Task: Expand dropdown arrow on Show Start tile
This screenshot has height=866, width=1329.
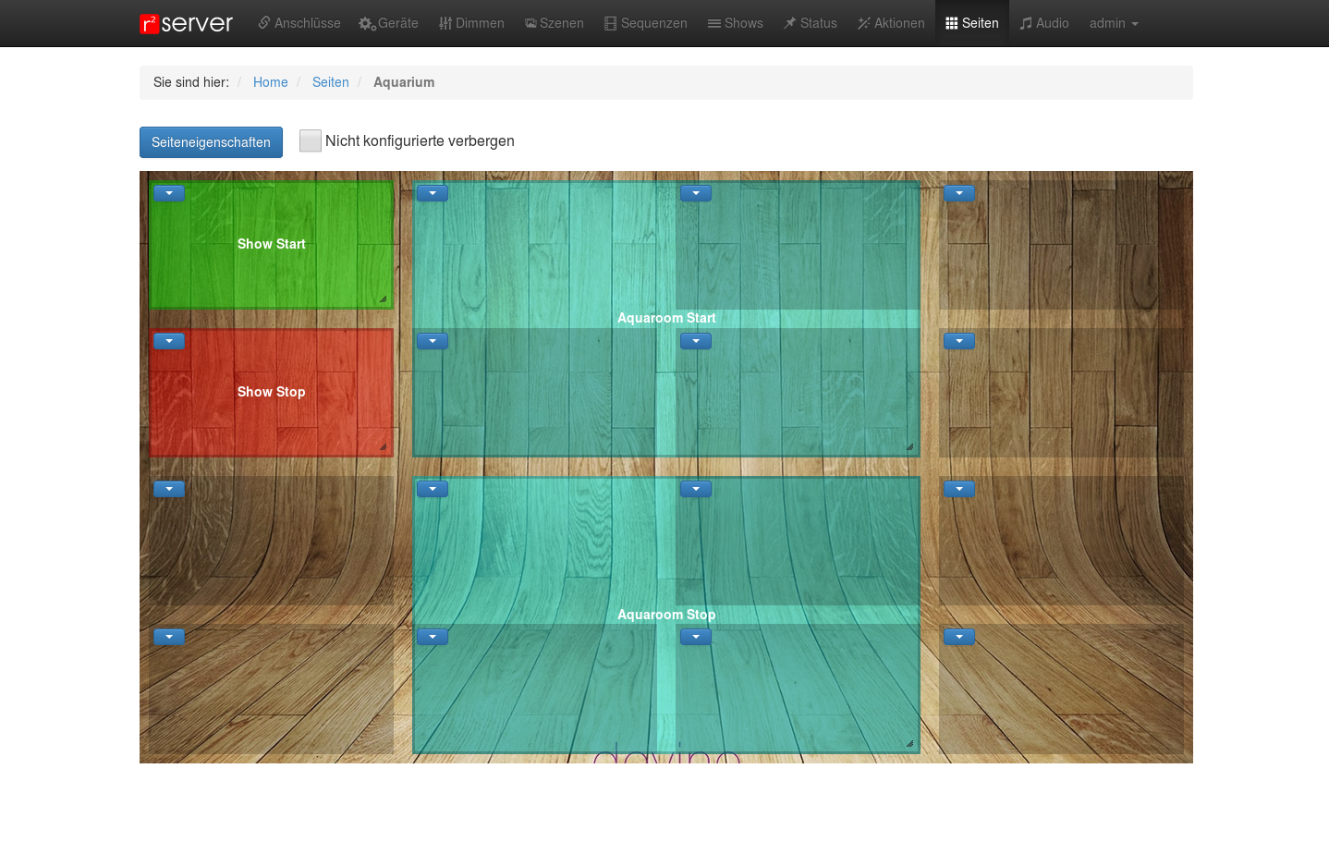Action: (169, 193)
